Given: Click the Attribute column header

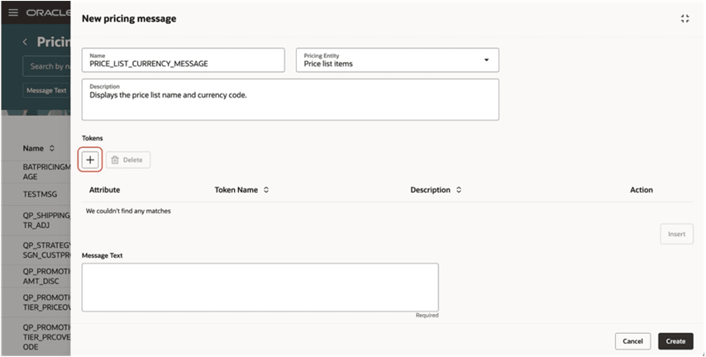Looking at the screenshot, I should 104,190.
